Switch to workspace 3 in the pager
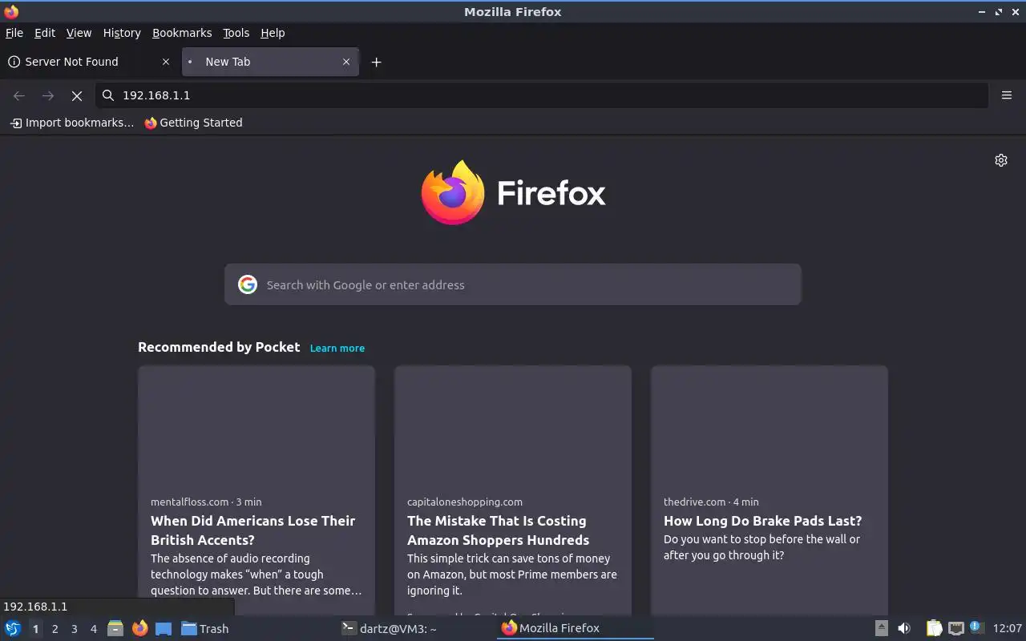This screenshot has height=641, width=1026. 74,629
